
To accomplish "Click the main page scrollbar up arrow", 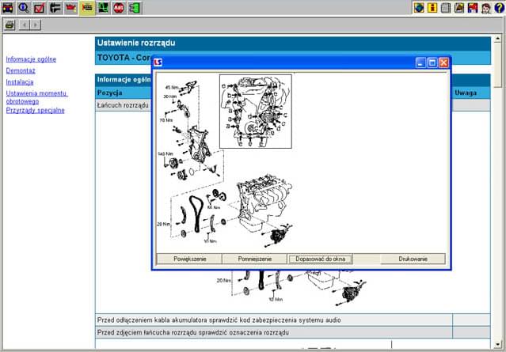I will tap(498, 40).
